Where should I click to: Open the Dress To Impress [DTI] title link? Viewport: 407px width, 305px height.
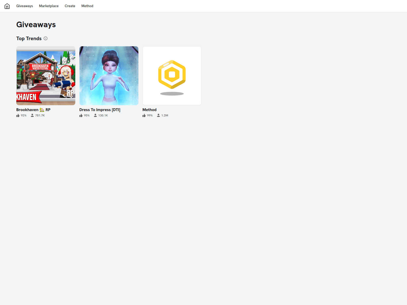[x=100, y=110]
